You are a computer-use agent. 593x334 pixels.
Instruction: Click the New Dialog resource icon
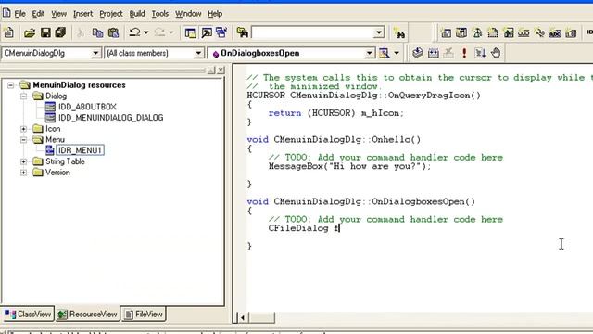click(x=447, y=33)
